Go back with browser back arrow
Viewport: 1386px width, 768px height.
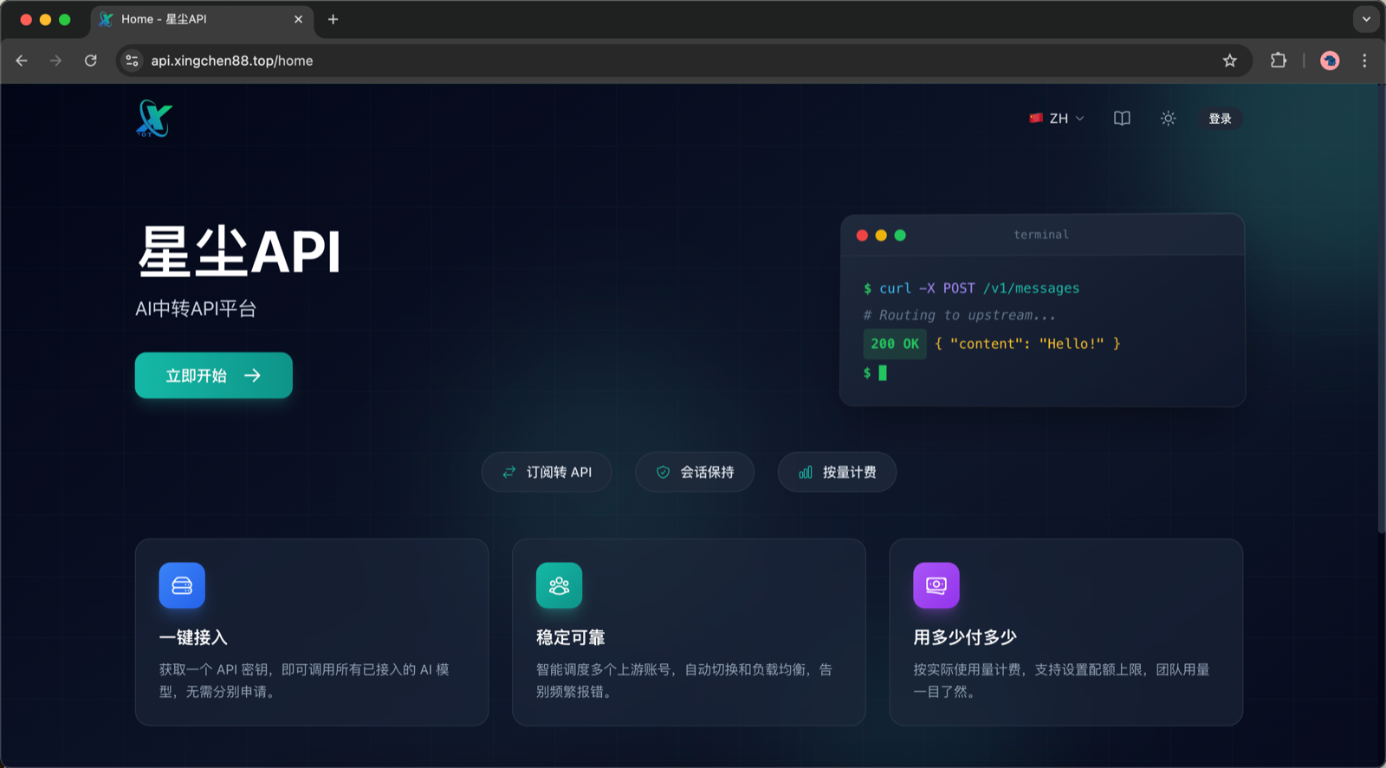22,61
